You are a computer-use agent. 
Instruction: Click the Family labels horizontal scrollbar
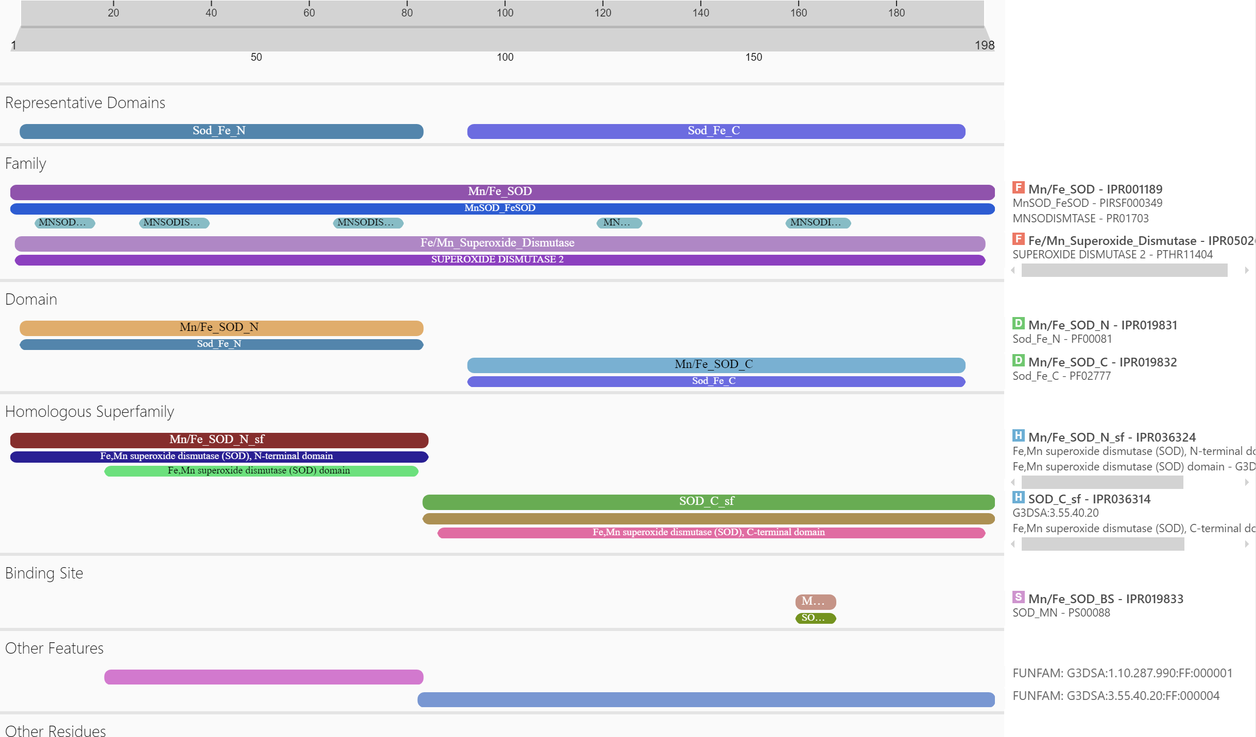[1125, 270]
